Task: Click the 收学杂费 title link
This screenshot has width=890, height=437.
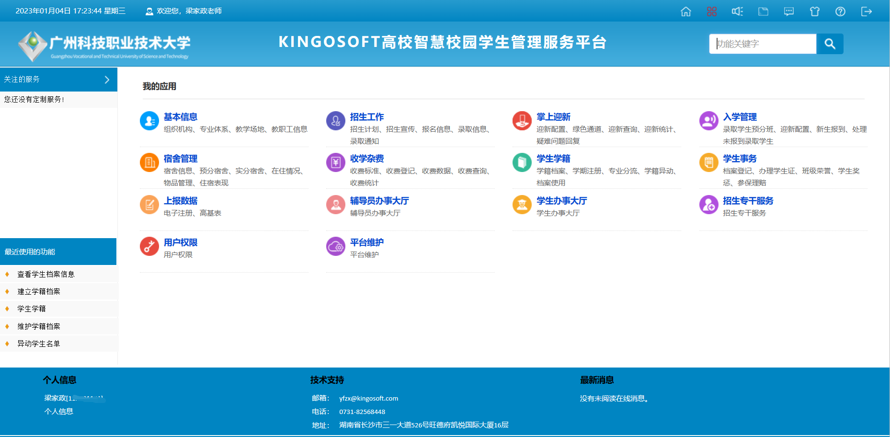Action: (x=367, y=159)
